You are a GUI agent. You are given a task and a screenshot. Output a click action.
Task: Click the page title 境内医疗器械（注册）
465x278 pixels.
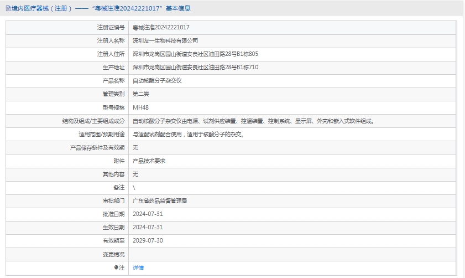[41, 8]
